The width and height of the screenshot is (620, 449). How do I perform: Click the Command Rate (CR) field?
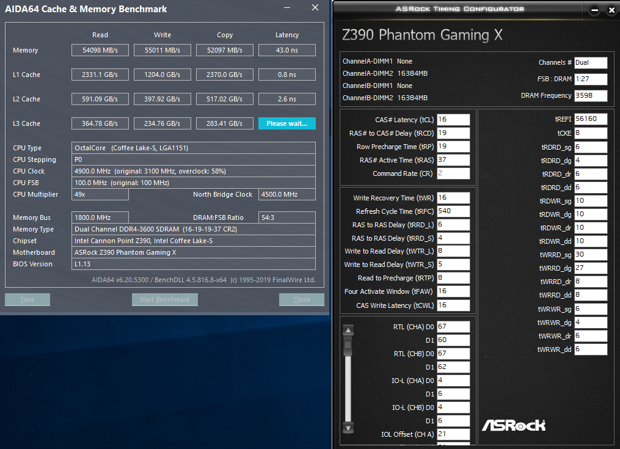(x=453, y=173)
